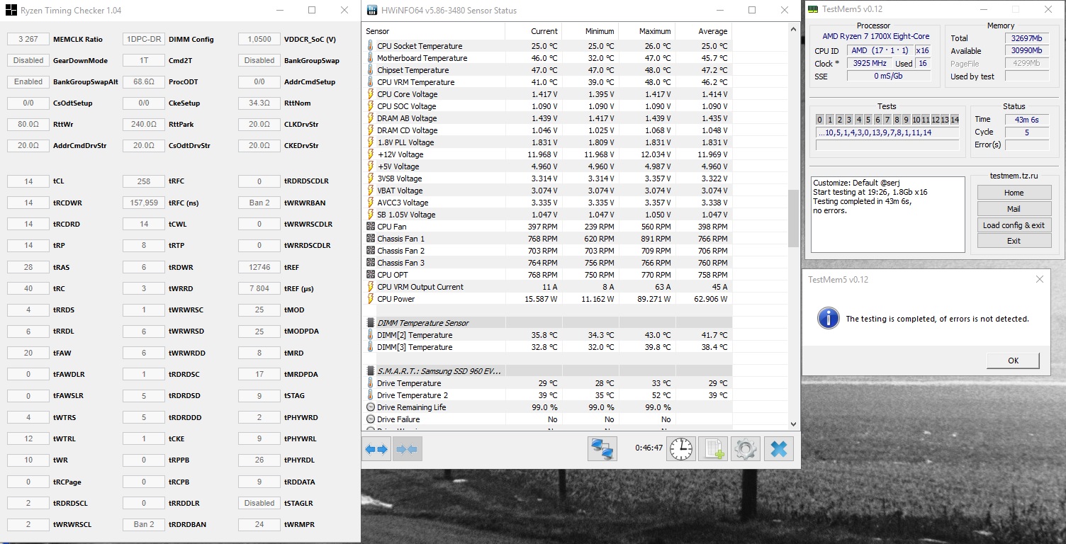Select the CPU VRM Output Current row

(546, 287)
